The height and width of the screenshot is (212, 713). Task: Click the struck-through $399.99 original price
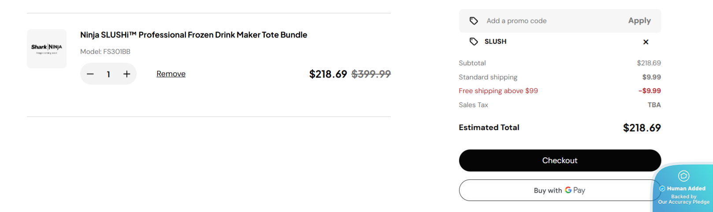371,74
